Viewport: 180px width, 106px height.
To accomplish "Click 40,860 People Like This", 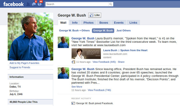I will click(23, 102).
